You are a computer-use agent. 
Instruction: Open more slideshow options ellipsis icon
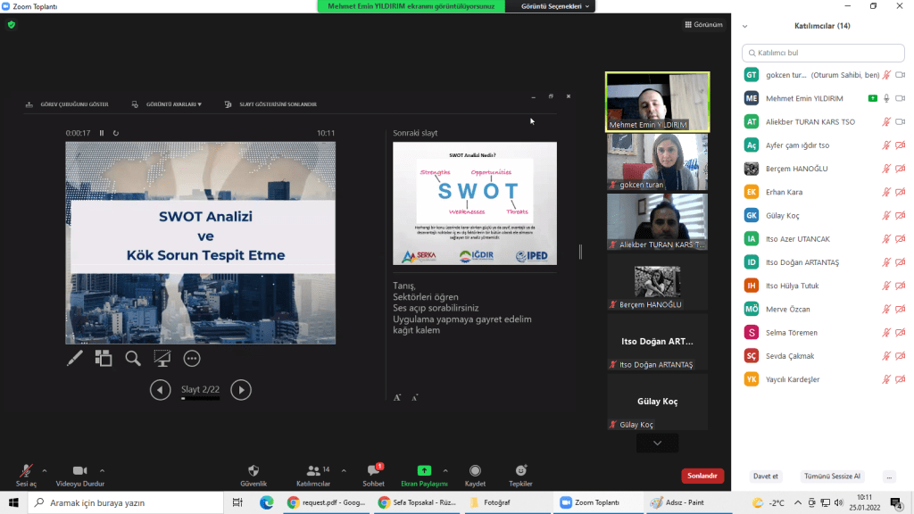[192, 358]
